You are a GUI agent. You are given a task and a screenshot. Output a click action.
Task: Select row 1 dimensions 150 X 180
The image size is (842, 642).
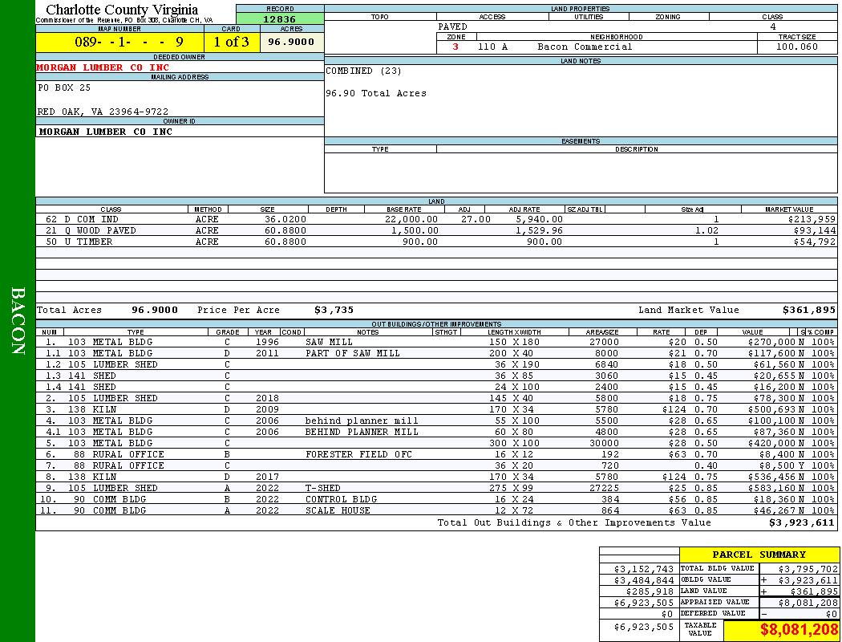pyautogui.click(x=513, y=342)
